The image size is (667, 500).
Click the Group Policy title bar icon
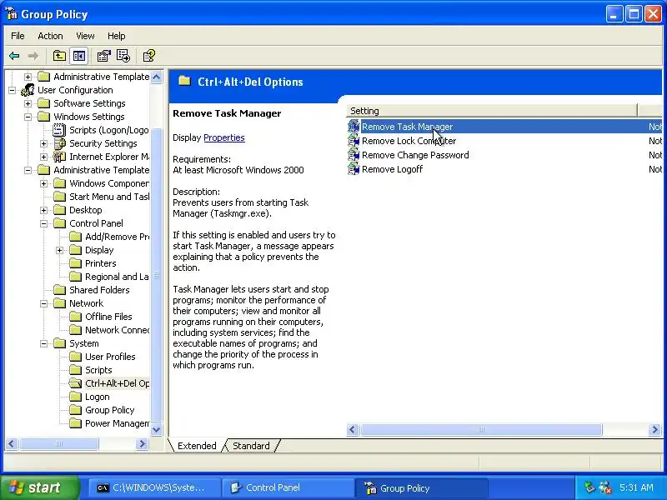[12, 13]
